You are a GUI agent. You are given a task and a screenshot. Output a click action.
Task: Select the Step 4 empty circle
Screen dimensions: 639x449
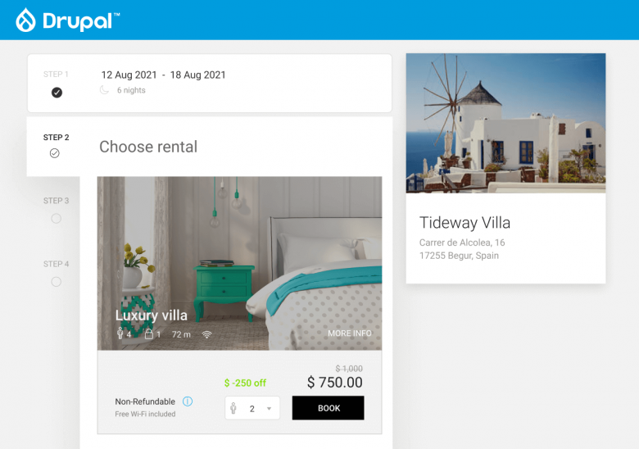coord(57,282)
